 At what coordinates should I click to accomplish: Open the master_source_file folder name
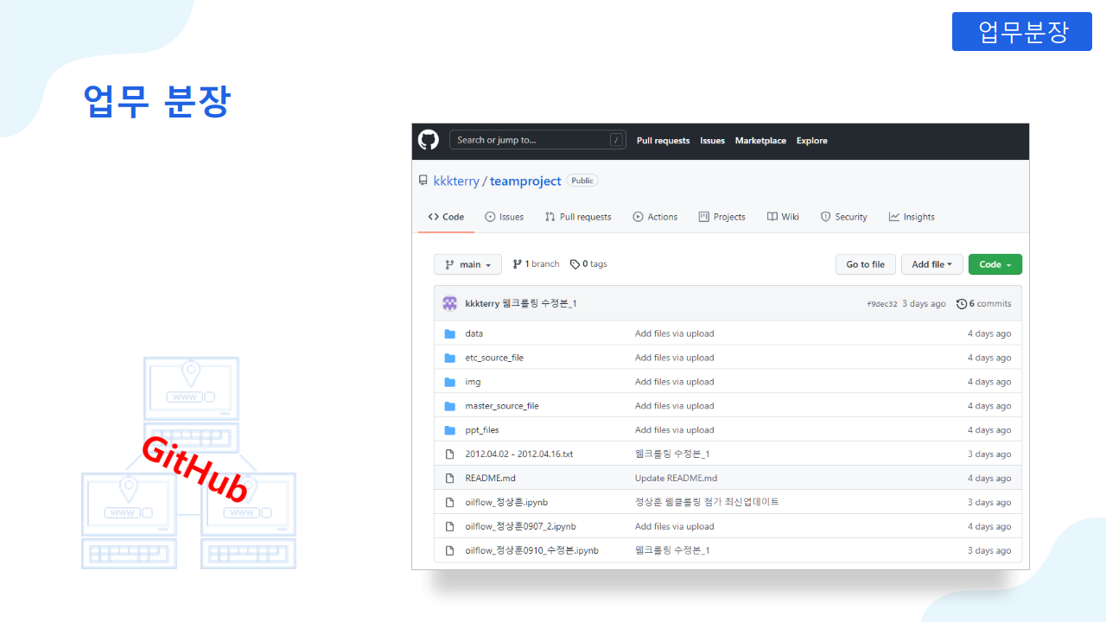502,406
